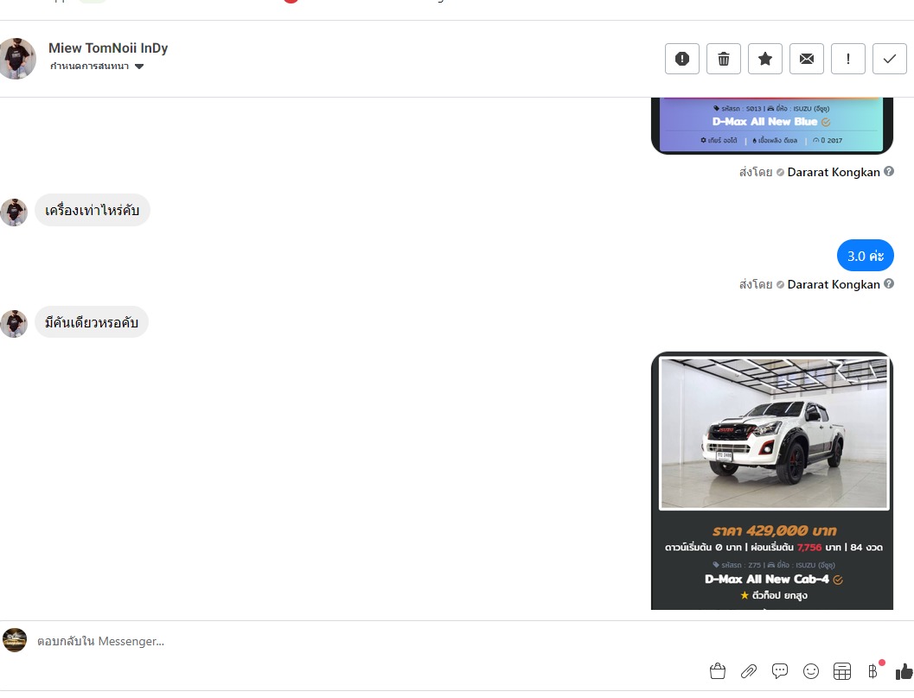Open the shopping bag icon in composer

pos(718,671)
